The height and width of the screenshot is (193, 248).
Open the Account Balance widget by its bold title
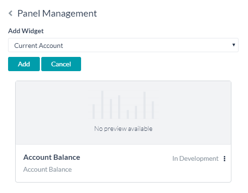tap(52, 157)
